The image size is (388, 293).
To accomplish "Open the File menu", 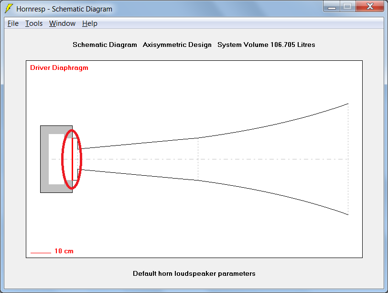I will (x=13, y=23).
